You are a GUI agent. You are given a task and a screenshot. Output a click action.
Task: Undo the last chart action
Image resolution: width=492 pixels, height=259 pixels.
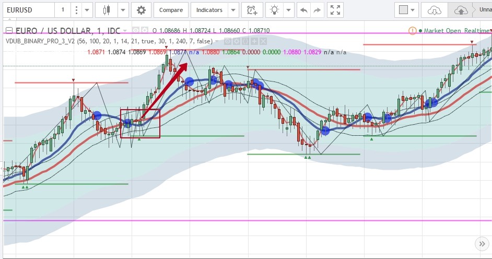pyautogui.click(x=303, y=10)
